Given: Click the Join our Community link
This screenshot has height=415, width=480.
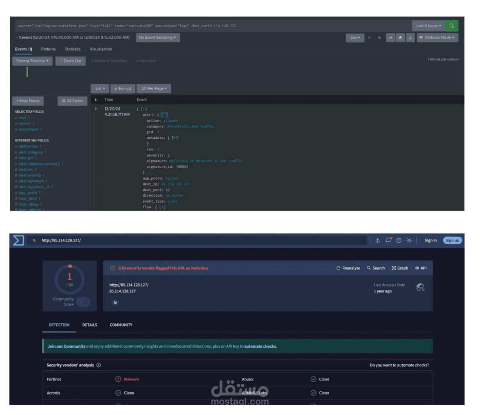Looking at the screenshot, I should pos(67,346).
